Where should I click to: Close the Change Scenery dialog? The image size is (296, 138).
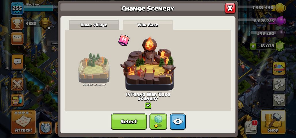230,8
